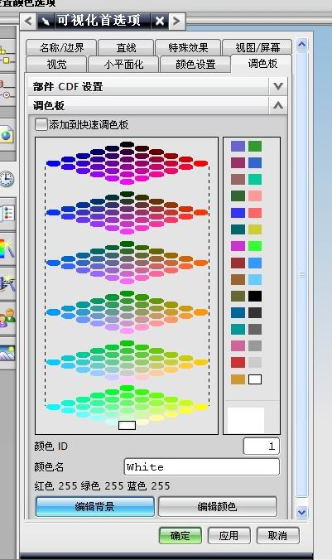This screenshot has width=332, height=560.
Task: Choose the pink swatch above the red swatch
Action: 238,345
